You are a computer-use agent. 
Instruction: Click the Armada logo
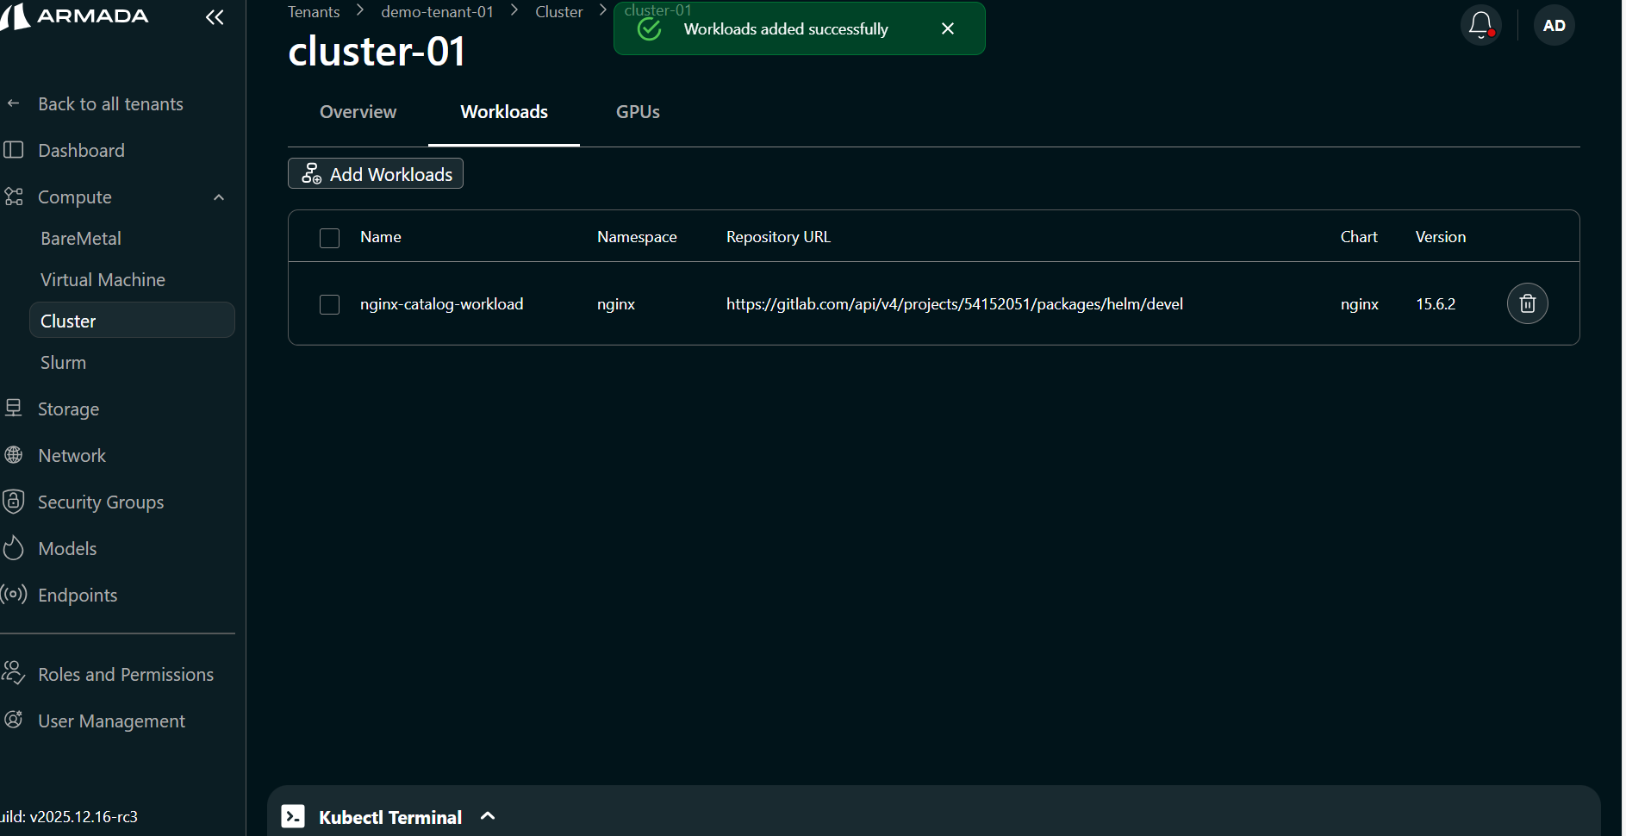point(76,16)
